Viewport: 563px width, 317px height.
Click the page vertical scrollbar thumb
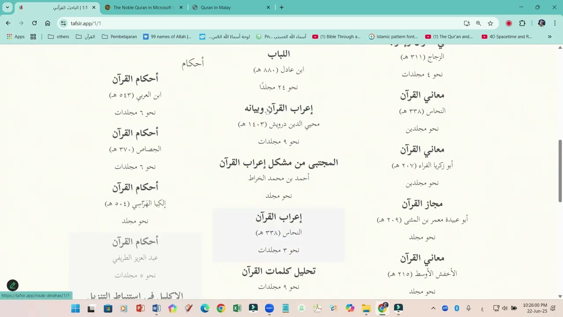coord(560,171)
